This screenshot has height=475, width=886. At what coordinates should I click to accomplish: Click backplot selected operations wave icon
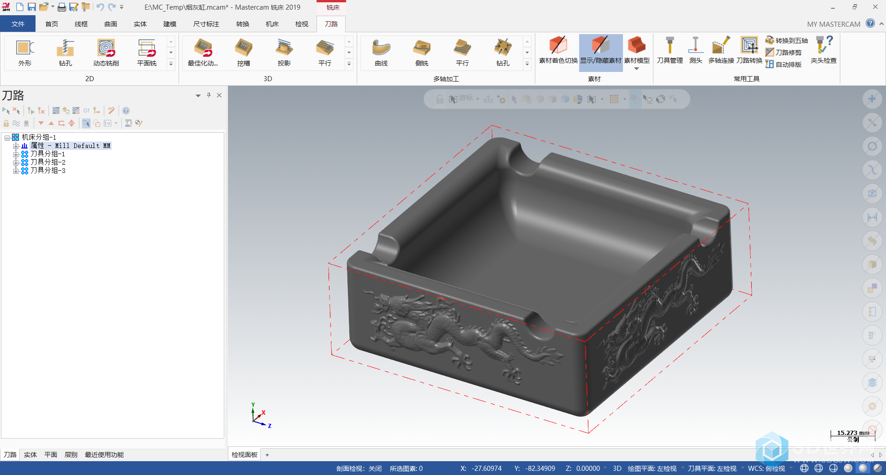point(56,111)
